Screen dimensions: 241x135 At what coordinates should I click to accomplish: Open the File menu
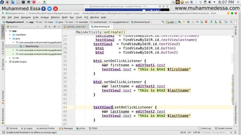pos(4,17)
